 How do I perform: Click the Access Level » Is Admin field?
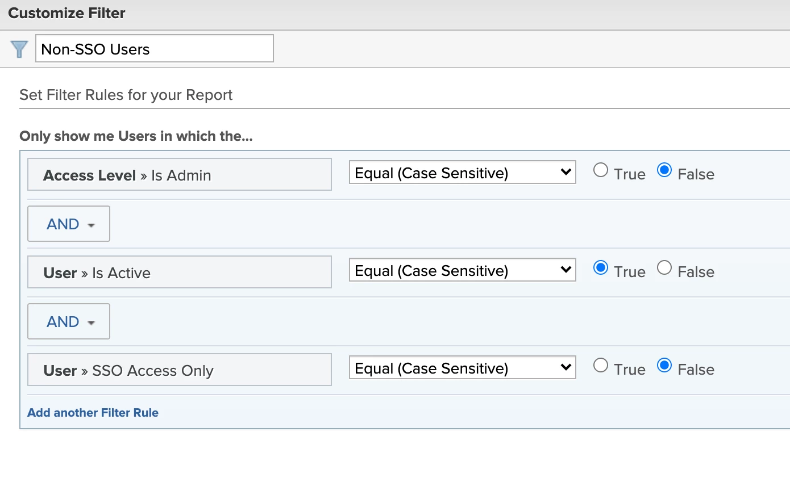coord(180,175)
